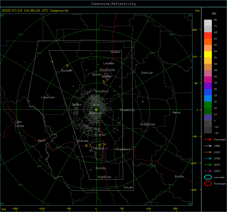The image size is (227, 212).
Task: Click the red 60 dBZ color swatch
Action: (208, 36)
